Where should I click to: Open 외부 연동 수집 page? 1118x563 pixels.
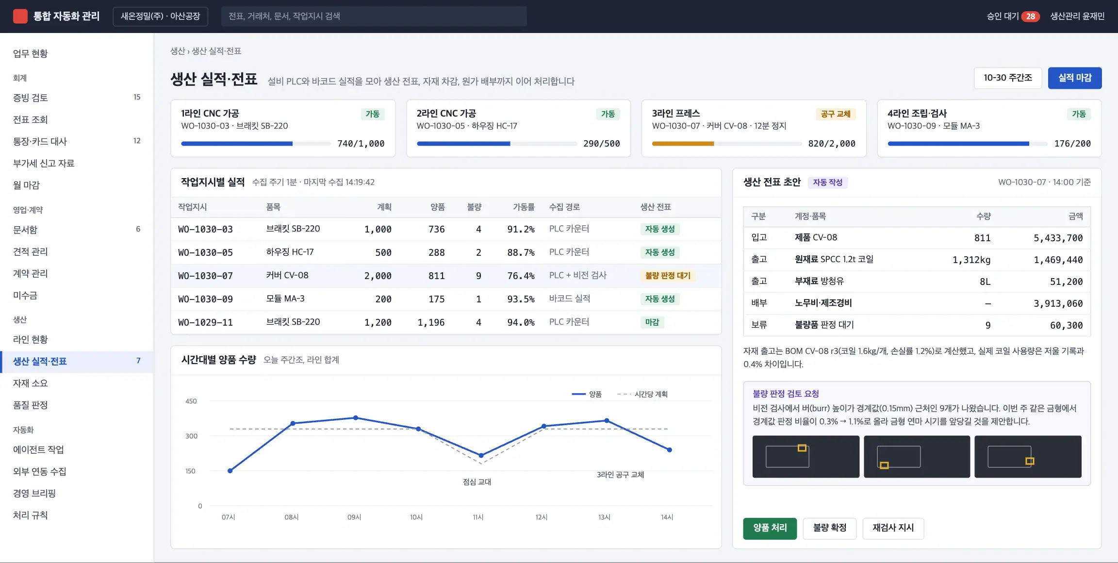click(x=77, y=471)
